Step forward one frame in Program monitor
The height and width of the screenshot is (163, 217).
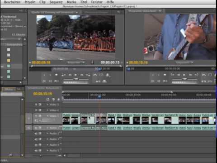click(x=190, y=75)
